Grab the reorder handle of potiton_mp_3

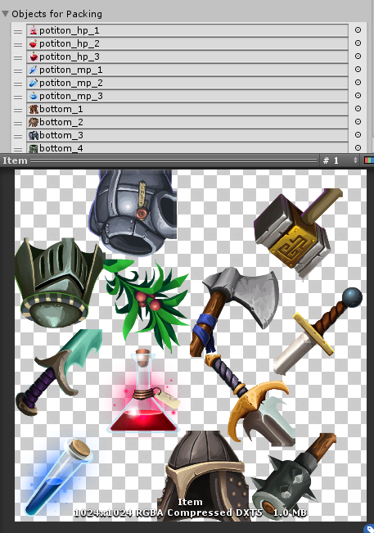18,97
